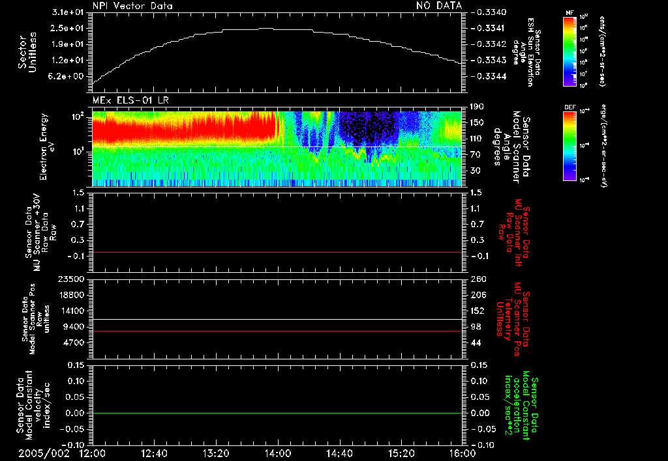Viewport: 668px width, 461px height.
Task: Click the 4700 scanner position tick
Action: click(74, 342)
